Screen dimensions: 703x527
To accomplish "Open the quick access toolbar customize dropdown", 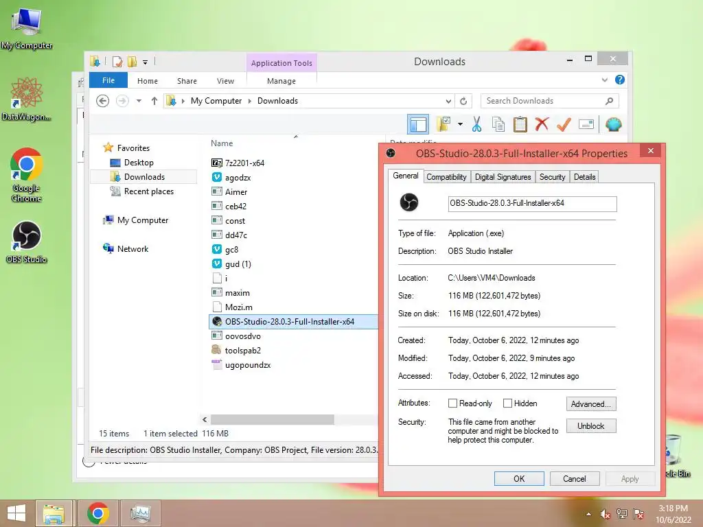I will [146, 62].
